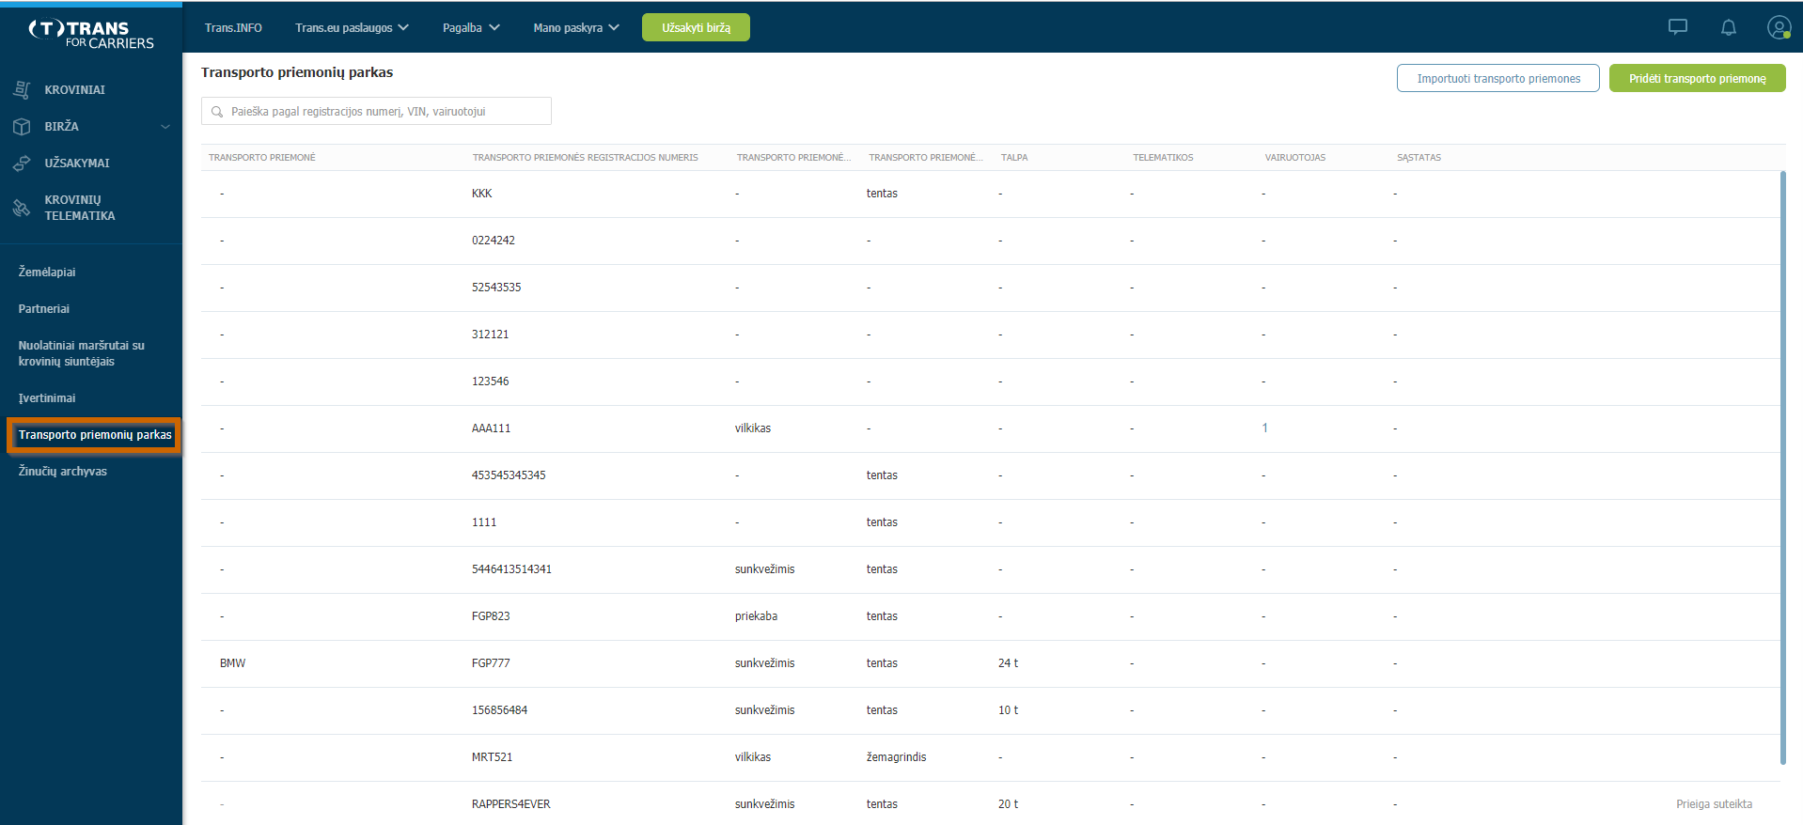This screenshot has height=825, width=1803.
Task: Click priekaba type in FGP823 row
Action: [x=756, y=616]
